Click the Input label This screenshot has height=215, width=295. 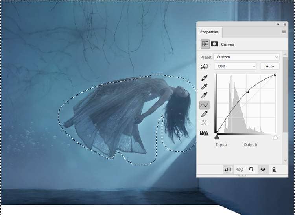pos(221,145)
